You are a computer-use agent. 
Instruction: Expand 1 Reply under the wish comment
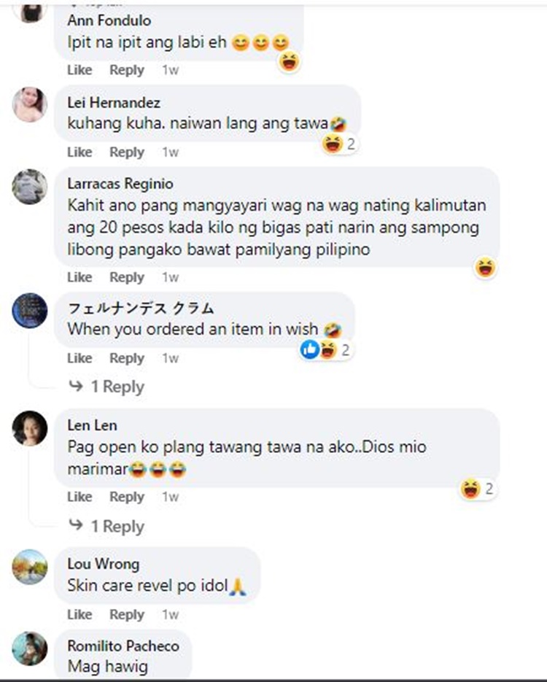pyautogui.click(x=106, y=387)
